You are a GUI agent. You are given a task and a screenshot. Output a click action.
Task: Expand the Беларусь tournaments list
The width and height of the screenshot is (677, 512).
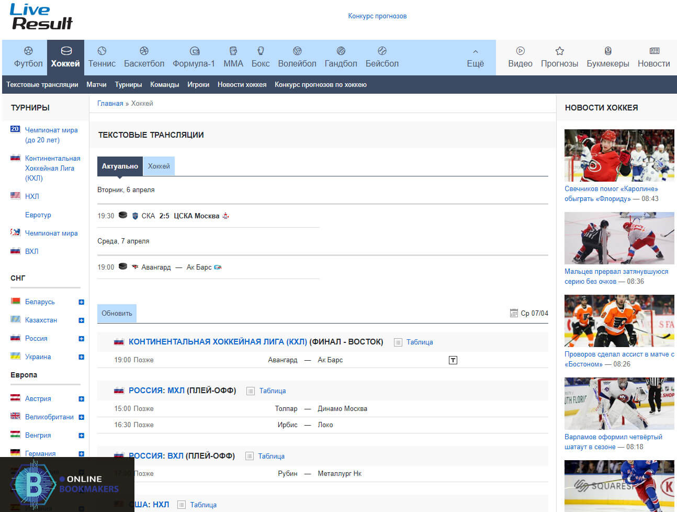coord(81,302)
